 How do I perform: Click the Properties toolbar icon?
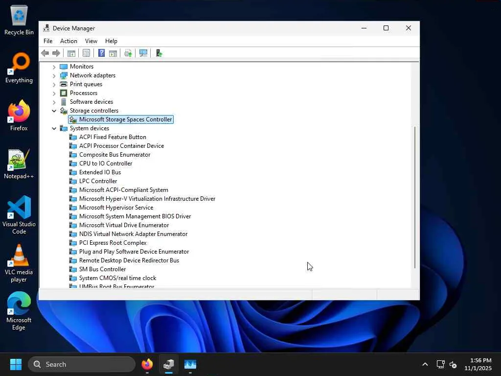coord(86,53)
